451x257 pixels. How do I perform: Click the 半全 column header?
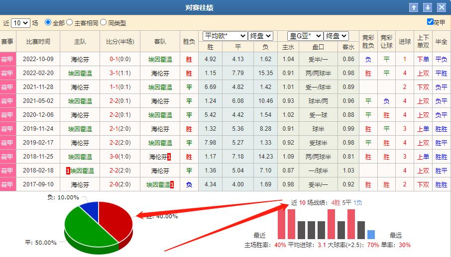pyautogui.click(x=441, y=42)
